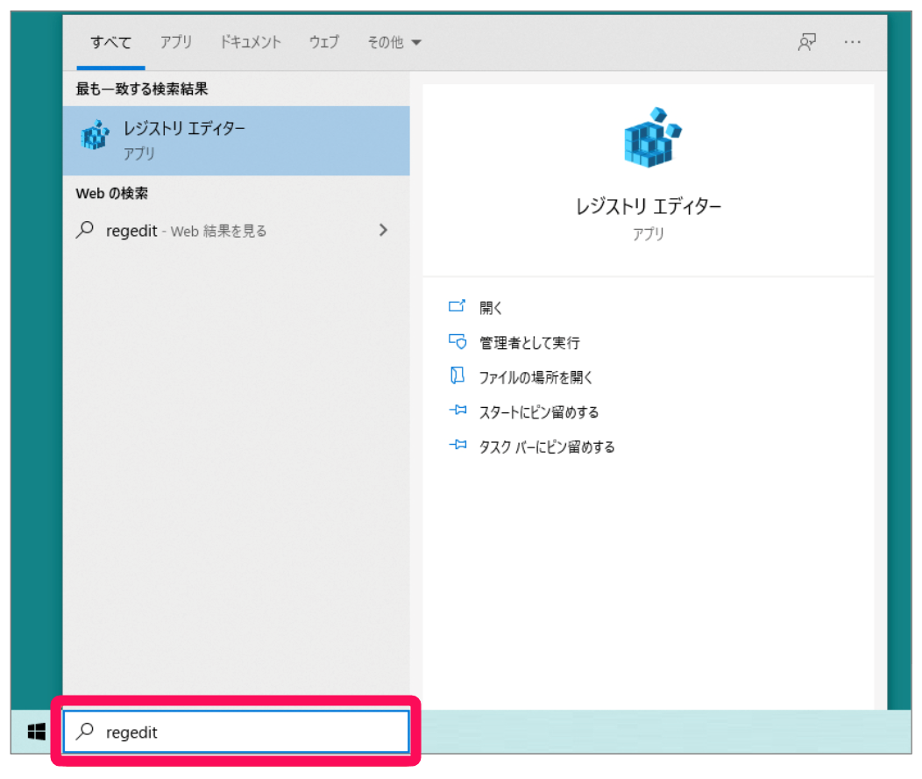922x779 pixels.
Task: Click the magnifier icon in taskbar search box
Action: (85, 732)
